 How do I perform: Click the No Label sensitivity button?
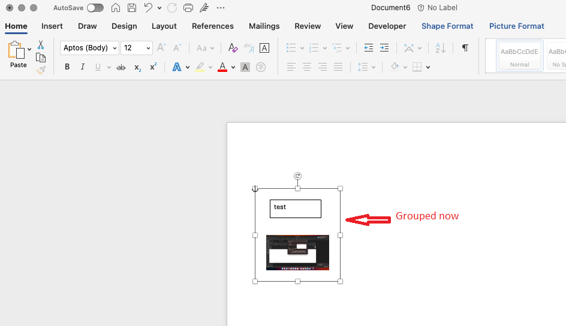pyautogui.click(x=437, y=8)
